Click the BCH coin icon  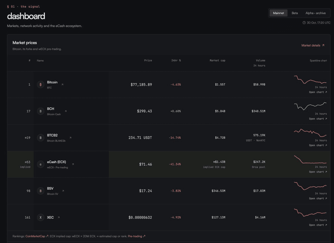click(40, 111)
